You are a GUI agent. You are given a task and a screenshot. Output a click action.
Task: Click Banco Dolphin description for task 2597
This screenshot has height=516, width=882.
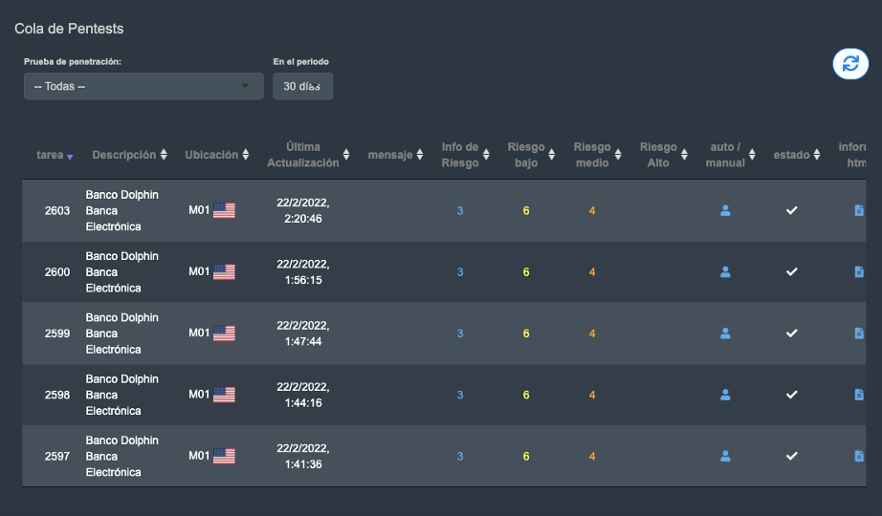122,457
